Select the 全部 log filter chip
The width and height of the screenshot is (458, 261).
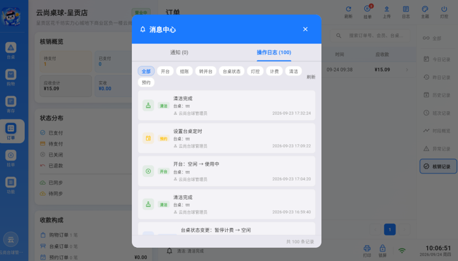click(x=146, y=71)
